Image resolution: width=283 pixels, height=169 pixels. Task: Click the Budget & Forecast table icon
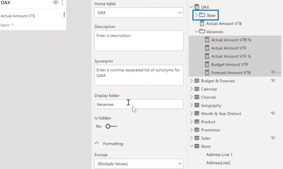[x=197, y=81]
